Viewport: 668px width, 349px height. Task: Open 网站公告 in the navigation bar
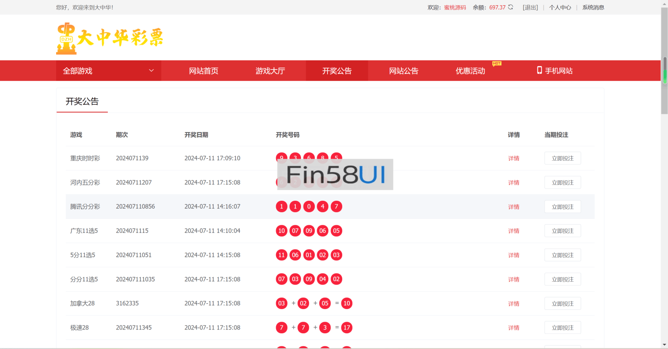point(404,71)
